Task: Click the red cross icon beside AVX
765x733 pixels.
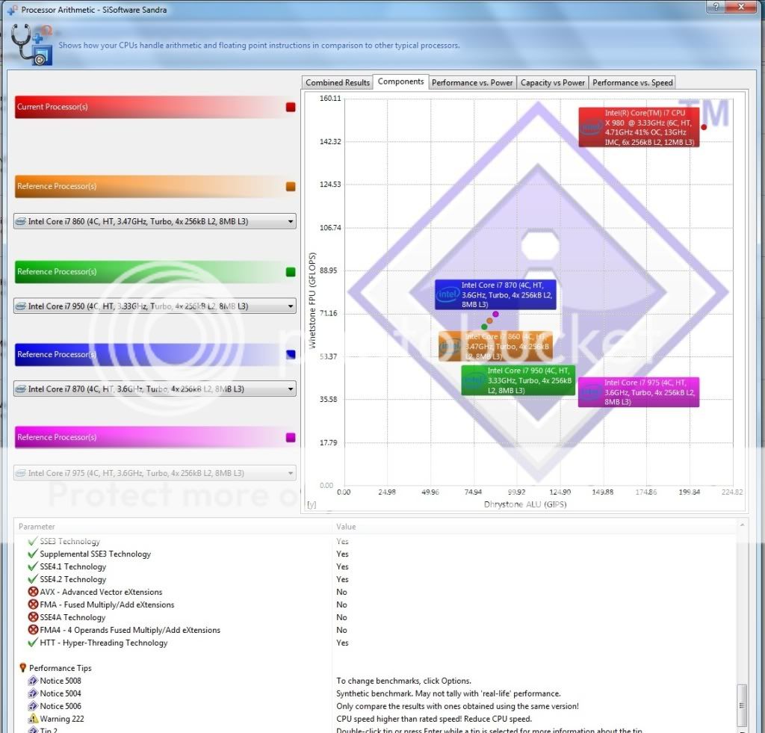Action: click(x=33, y=592)
